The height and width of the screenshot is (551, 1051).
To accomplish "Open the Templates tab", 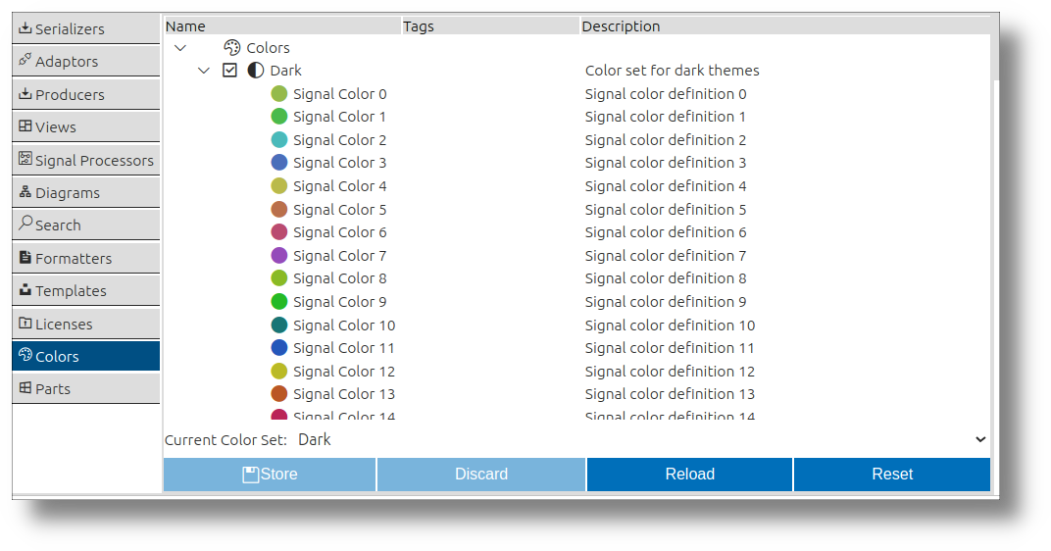I will pos(86,291).
